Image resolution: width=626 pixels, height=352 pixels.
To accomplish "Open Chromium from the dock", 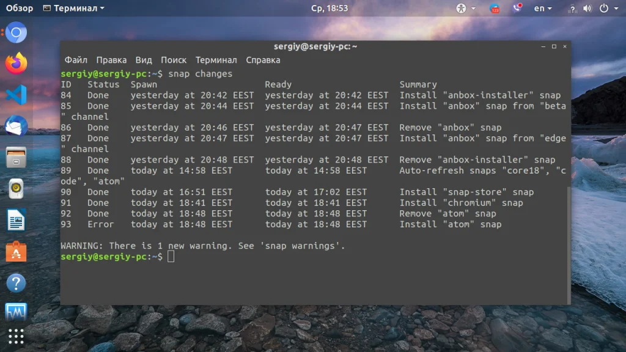I will coord(16,32).
